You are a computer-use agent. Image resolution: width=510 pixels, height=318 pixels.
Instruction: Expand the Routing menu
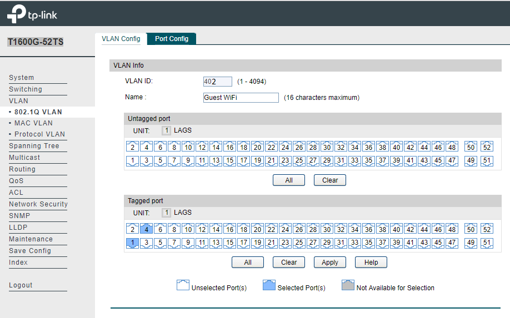click(x=22, y=169)
